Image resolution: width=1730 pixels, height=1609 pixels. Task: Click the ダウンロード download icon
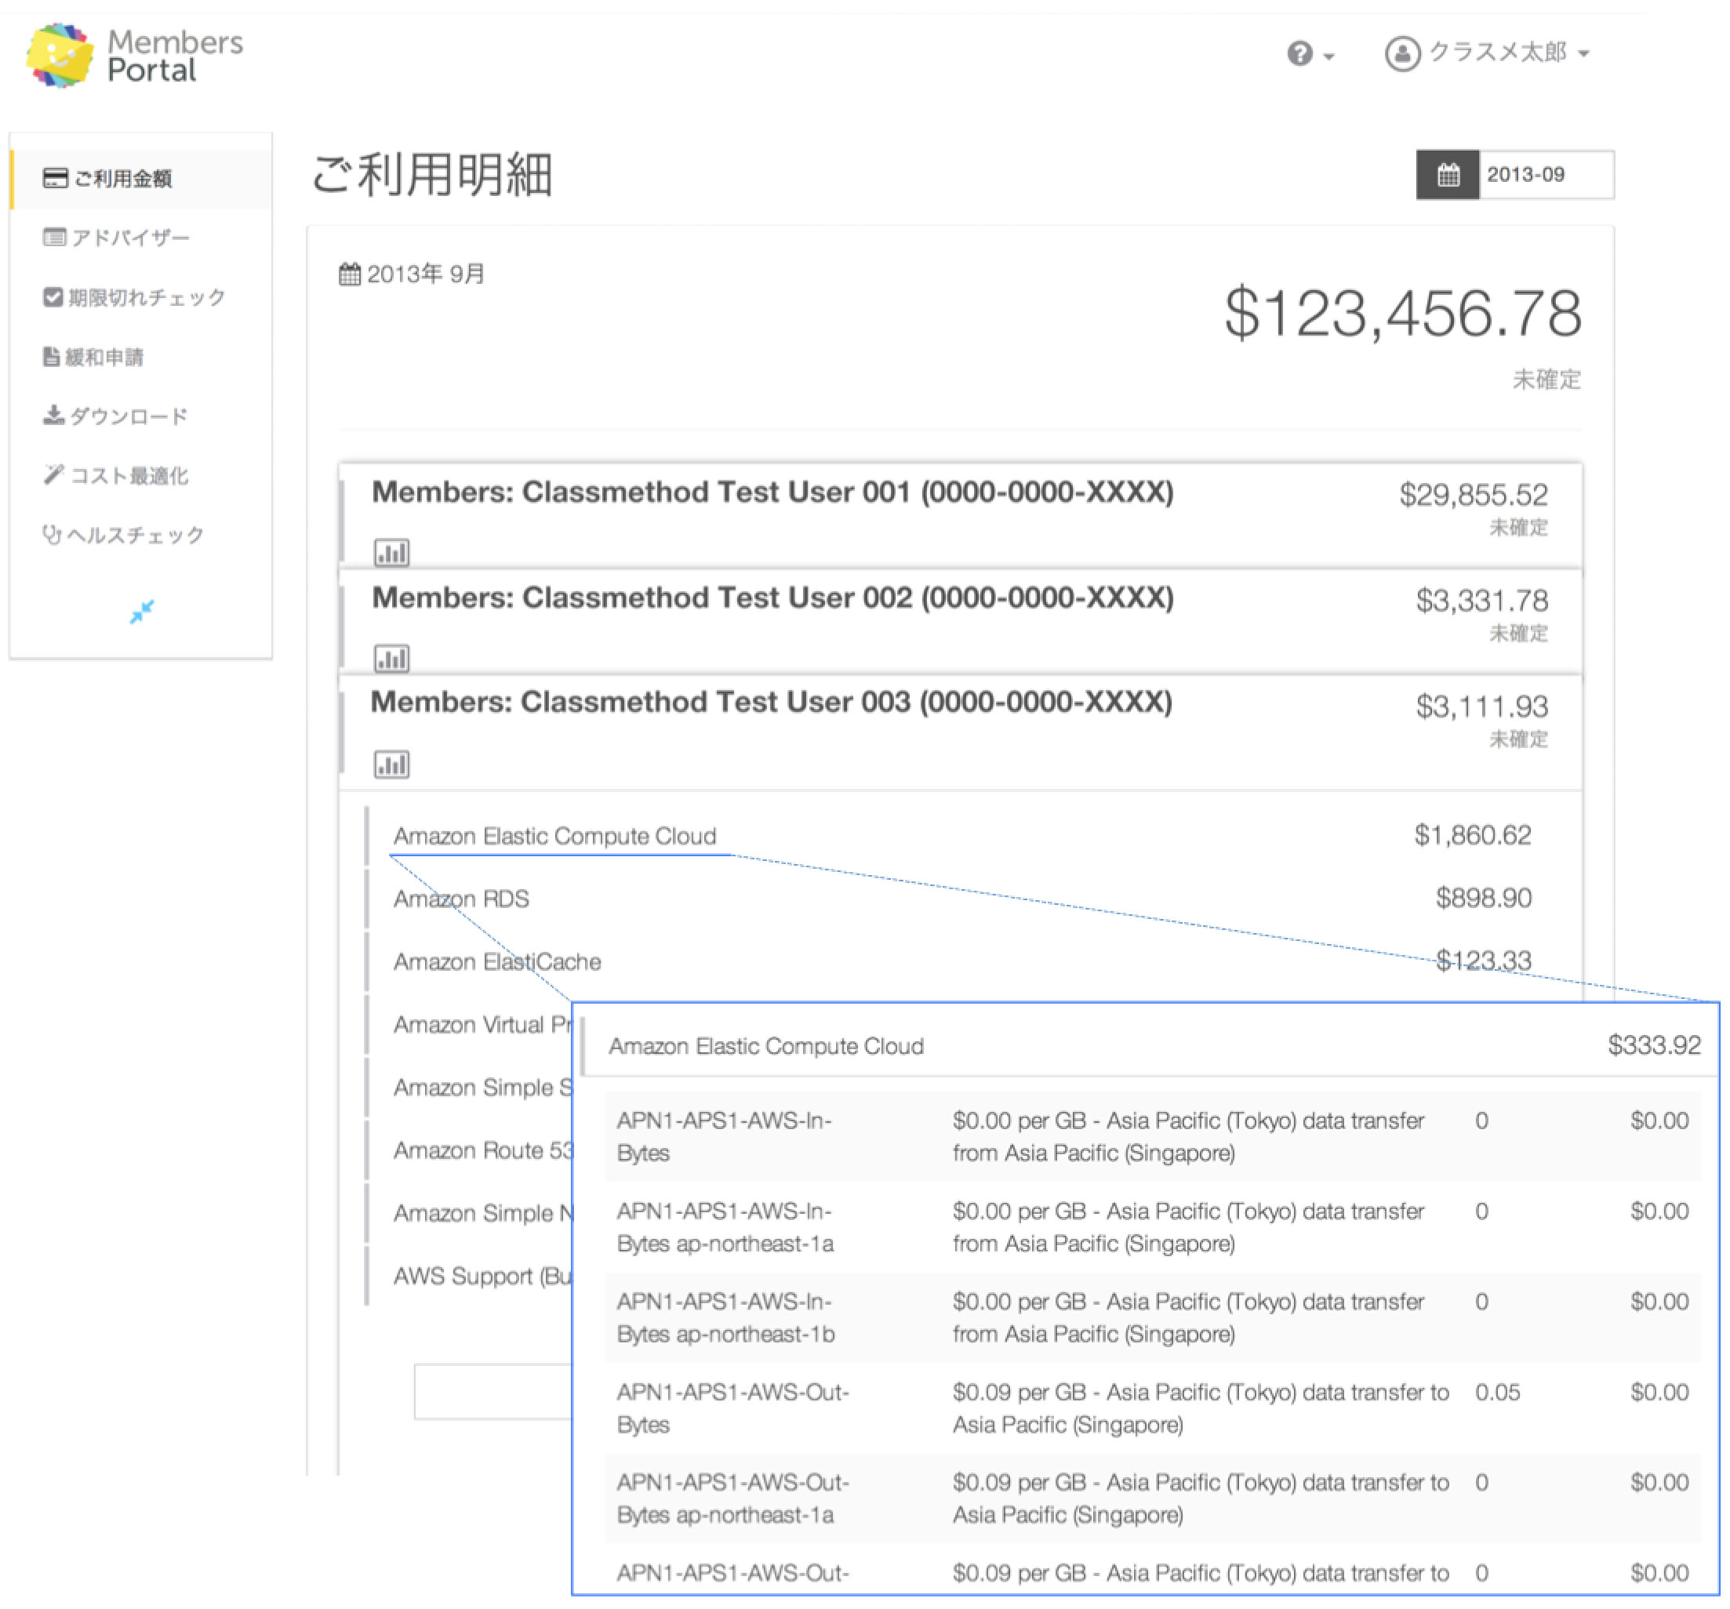click(x=54, y=414)
